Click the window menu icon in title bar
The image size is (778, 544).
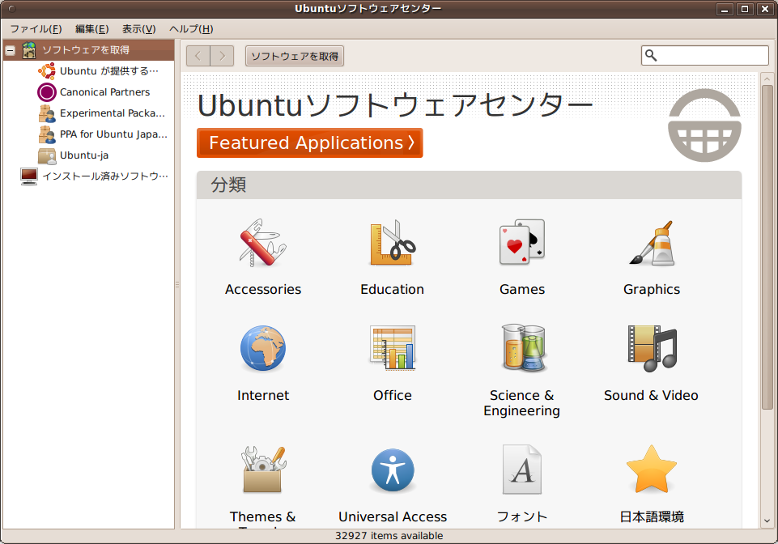tap(12, 8)
